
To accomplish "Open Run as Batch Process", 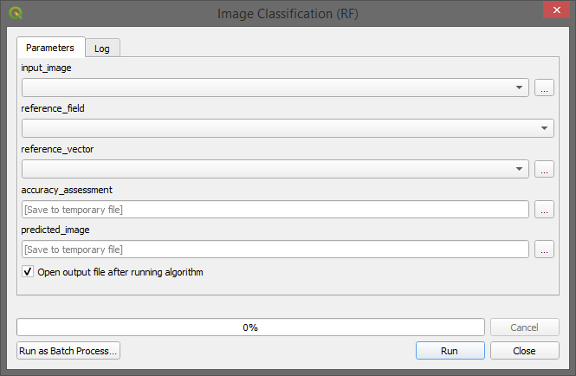I will 68,351.
